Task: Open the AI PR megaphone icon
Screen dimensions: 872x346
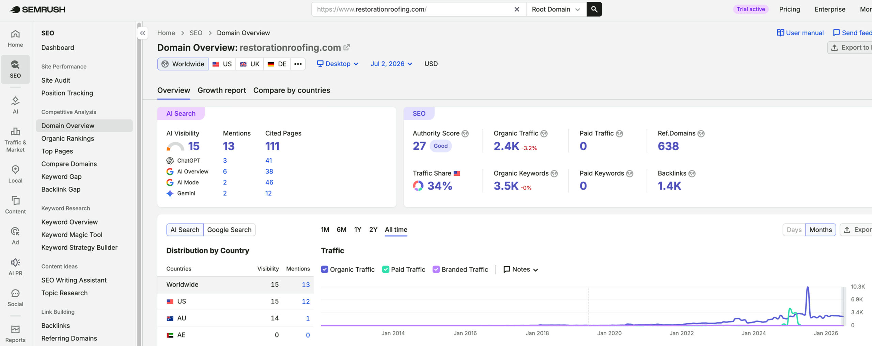Action: tap(15, 267)
